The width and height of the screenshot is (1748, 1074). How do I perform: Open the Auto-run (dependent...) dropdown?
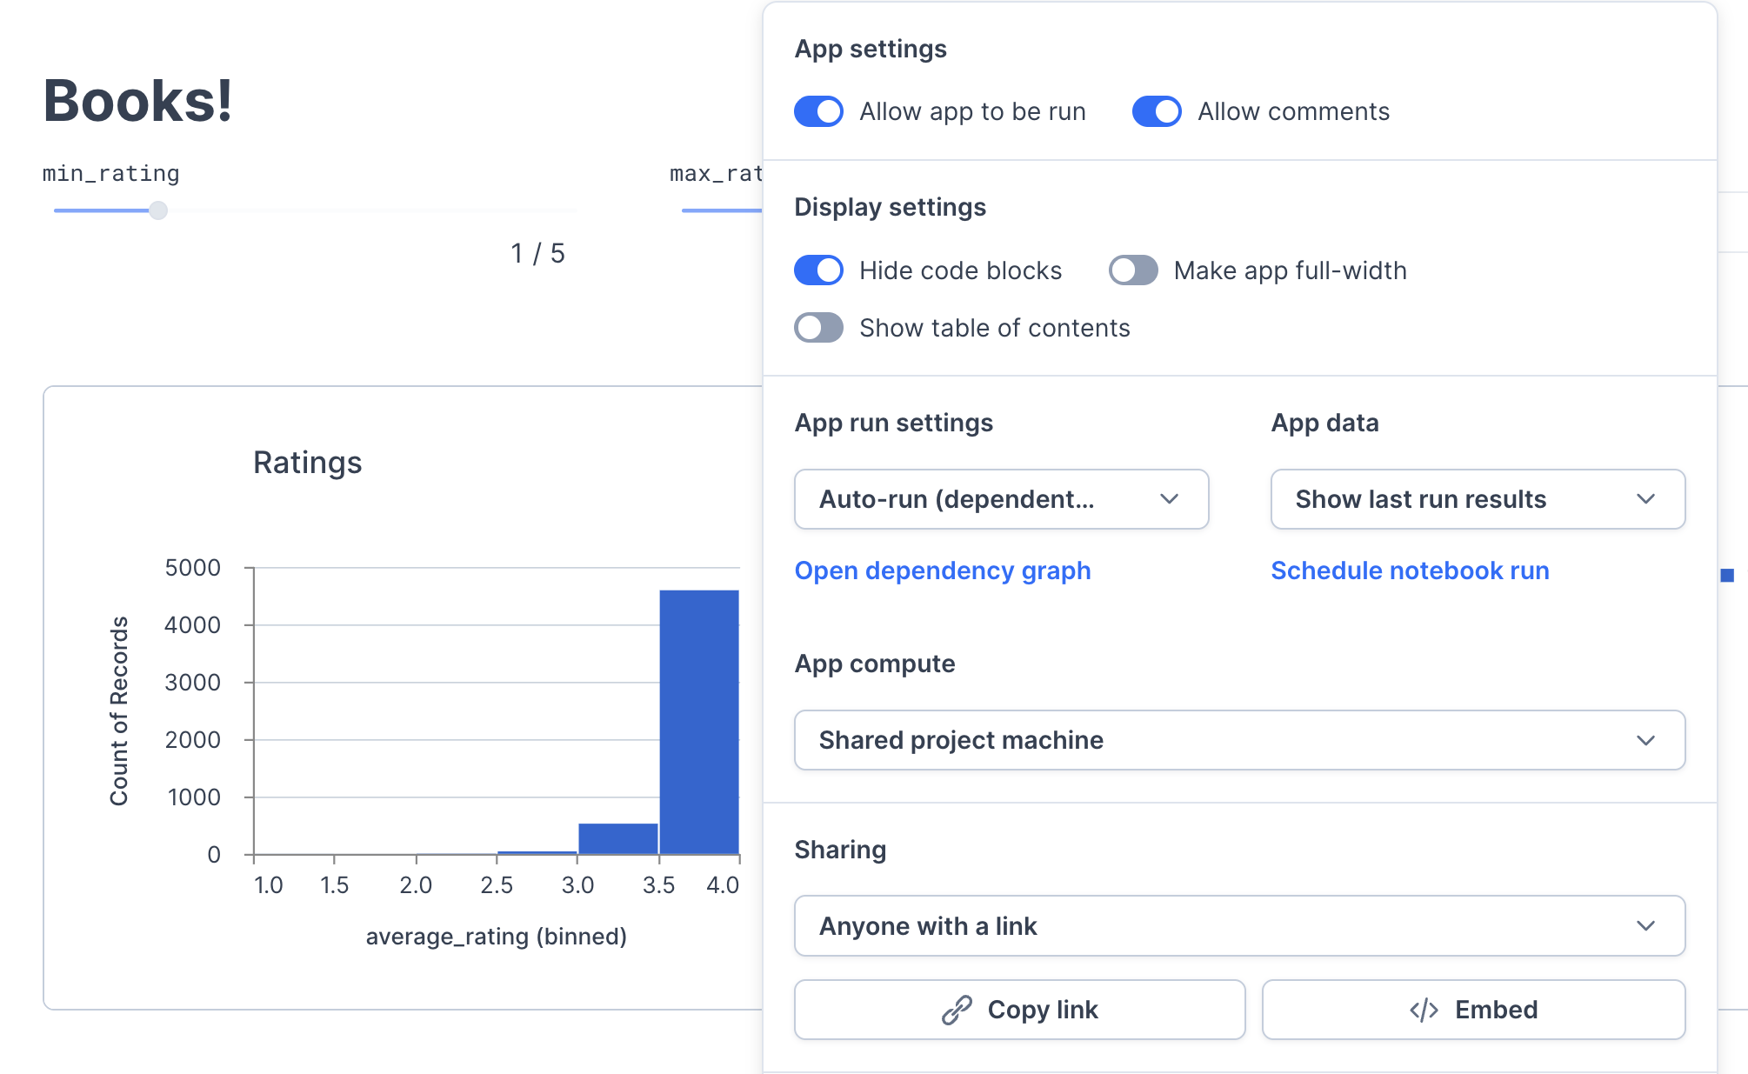(1001, 499)
